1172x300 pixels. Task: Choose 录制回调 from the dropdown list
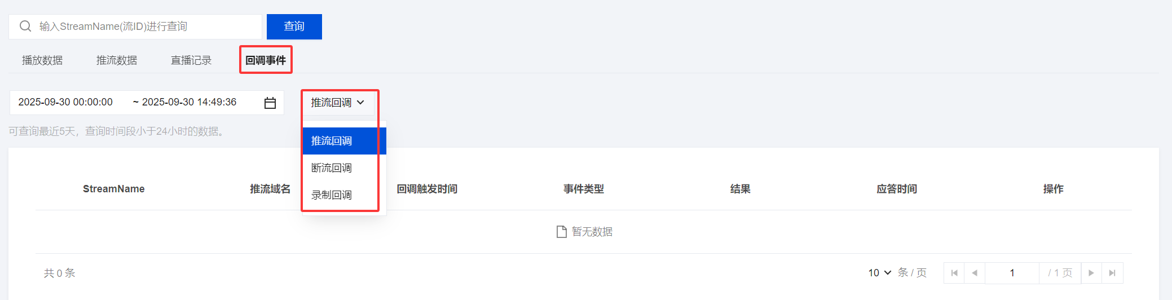tap(332, 195)
